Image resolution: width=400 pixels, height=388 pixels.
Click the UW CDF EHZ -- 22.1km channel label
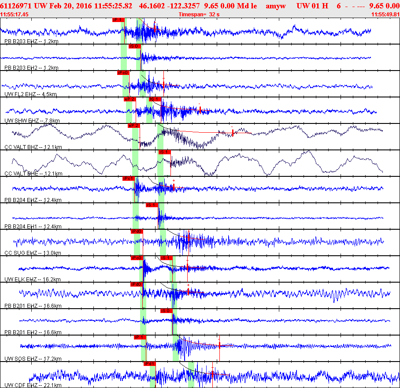tap(33, 385)
